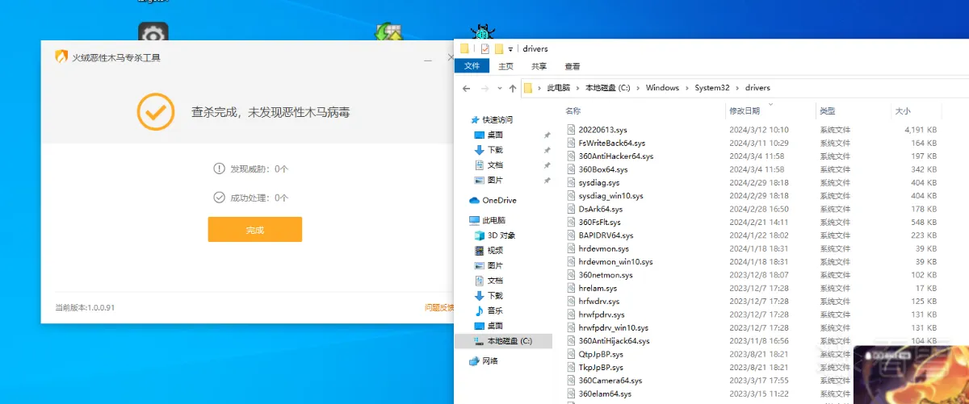Click the file icon of hrdevmon.sys
Viewport: 969px width, 404px height.
571,248
